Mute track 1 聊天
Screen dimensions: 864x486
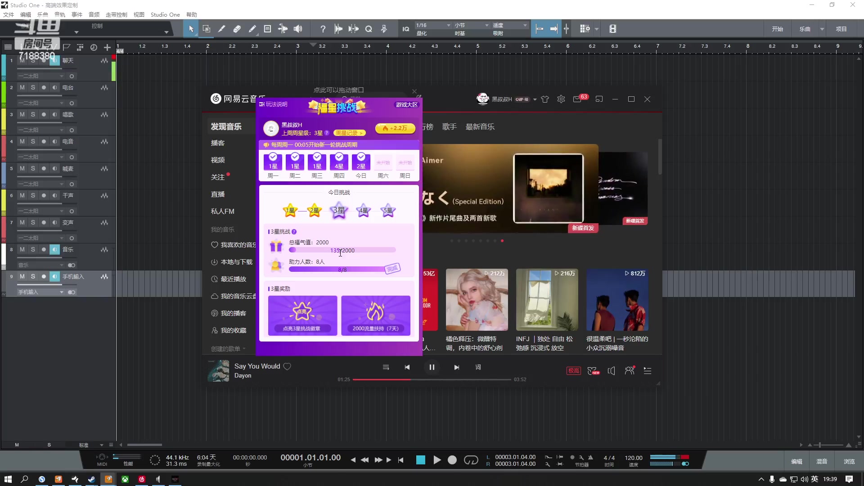[22, 60]
